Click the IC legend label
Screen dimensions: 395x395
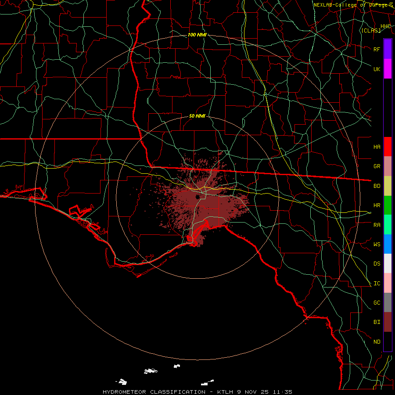pyautogui.click(x=377, y=284)
